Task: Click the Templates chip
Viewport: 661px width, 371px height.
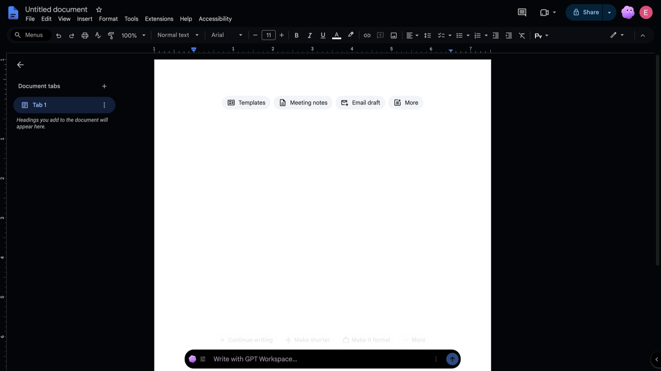Action: tap(246, 103)
